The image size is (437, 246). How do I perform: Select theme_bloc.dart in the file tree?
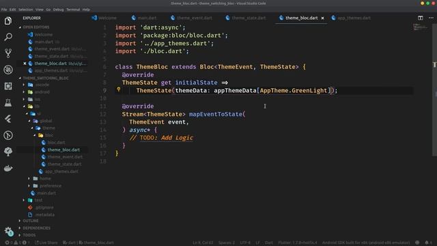coord(64,150)
